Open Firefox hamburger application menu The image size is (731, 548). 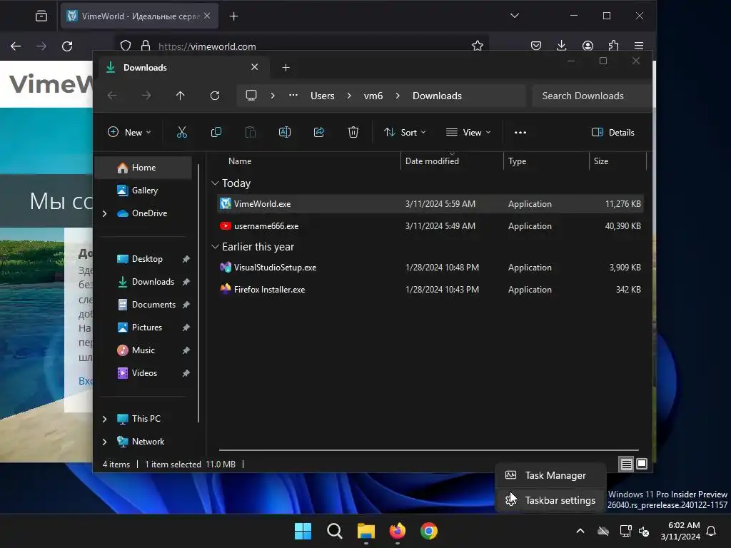point(639,46)
